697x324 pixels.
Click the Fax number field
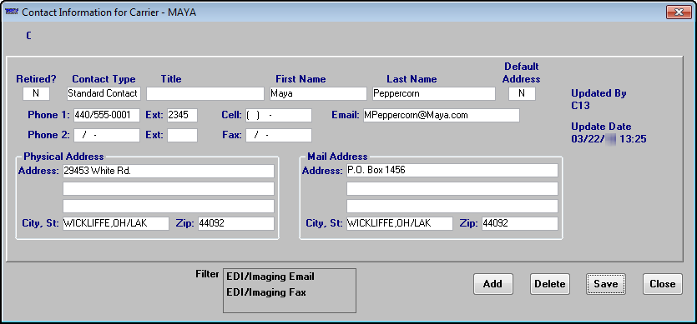pos(279,136)
